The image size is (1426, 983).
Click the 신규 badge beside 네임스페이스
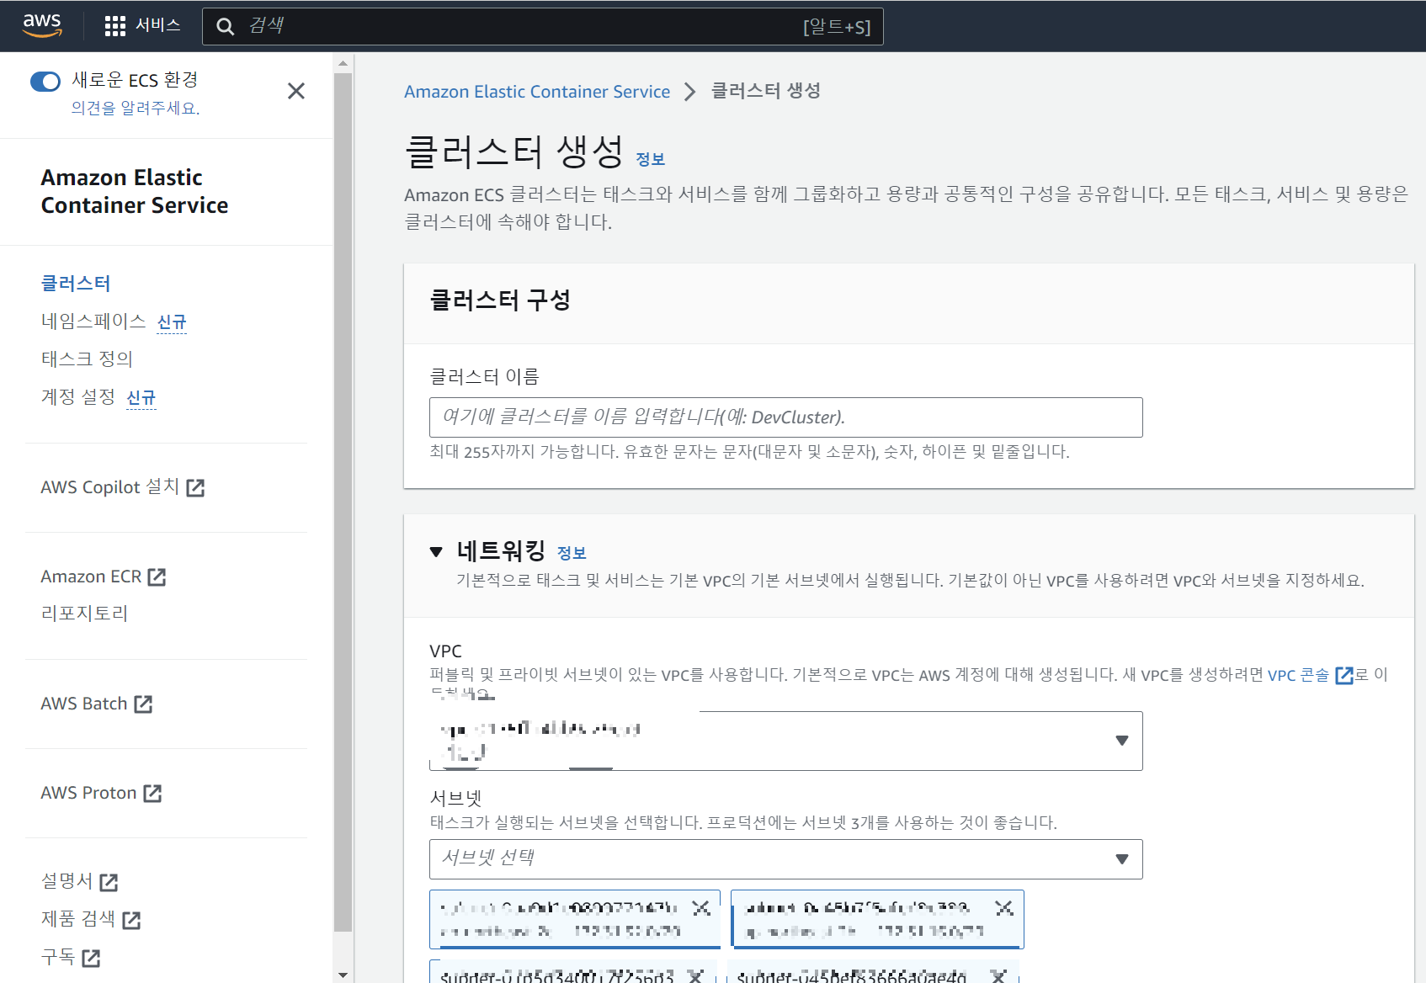[172, 322]
